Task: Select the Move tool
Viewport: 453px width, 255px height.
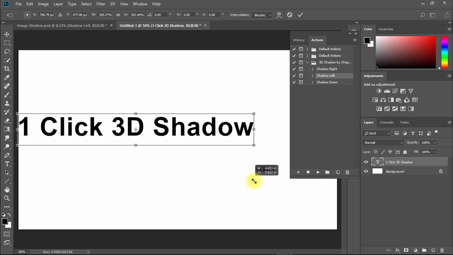Action: point(7,34)
